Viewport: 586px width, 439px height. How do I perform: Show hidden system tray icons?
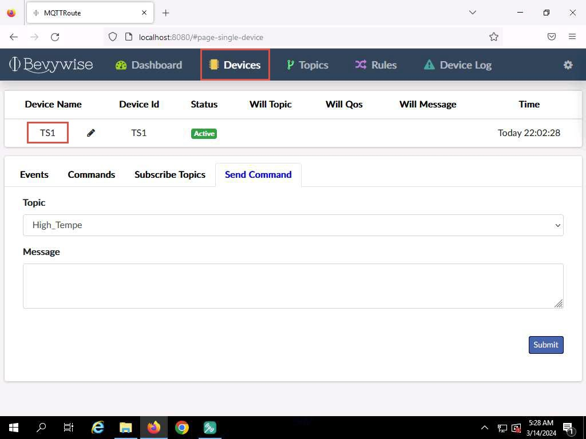point(484,428)
